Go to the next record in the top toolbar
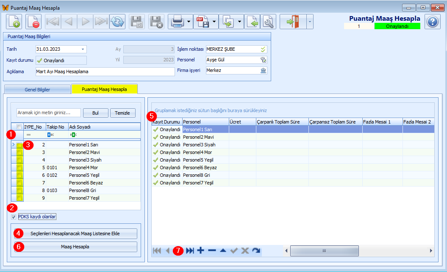This screenshot has width=447, height=272. click(85, 22)
